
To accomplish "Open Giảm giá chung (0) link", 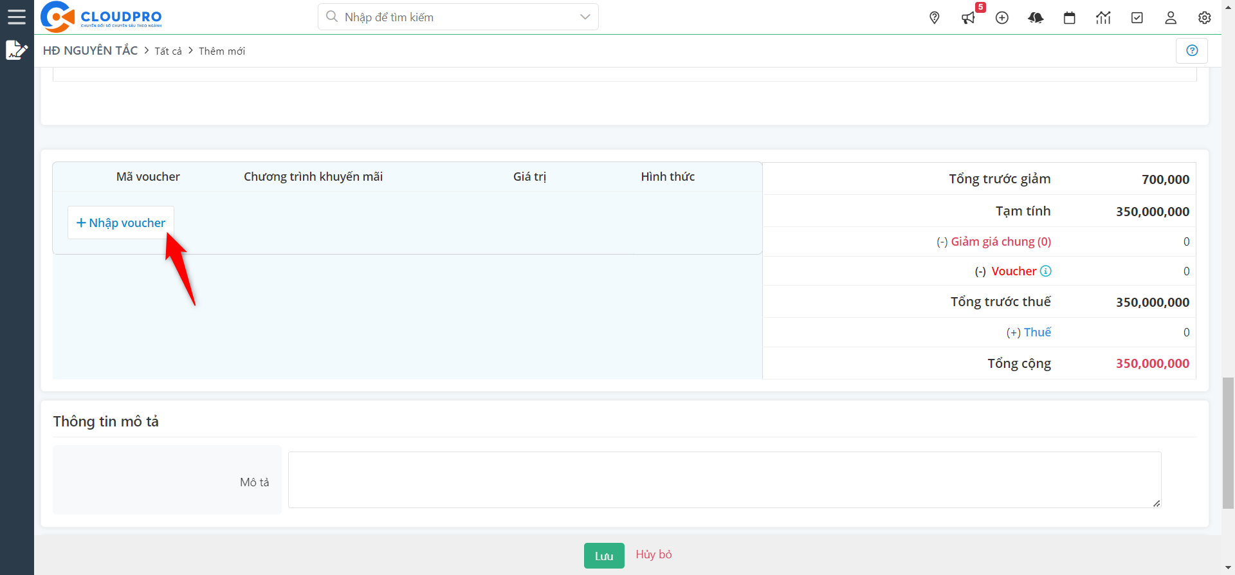I will (x=1001, y=241).
